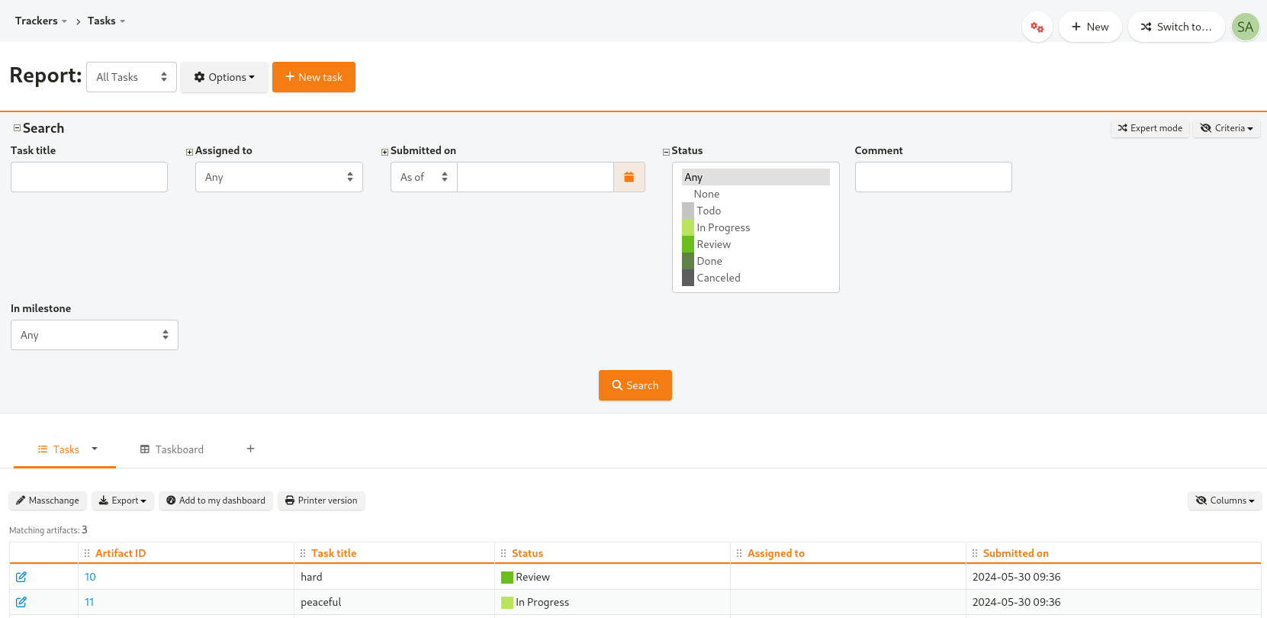1267x618 pixels.
Task: Click the New task button
Action: (x=314, y=77)
